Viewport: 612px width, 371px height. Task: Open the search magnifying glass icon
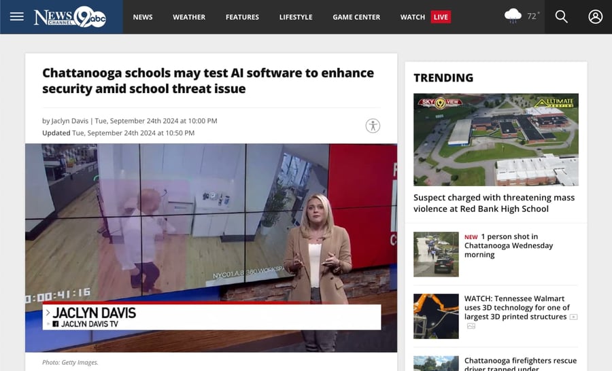point(561,16)
